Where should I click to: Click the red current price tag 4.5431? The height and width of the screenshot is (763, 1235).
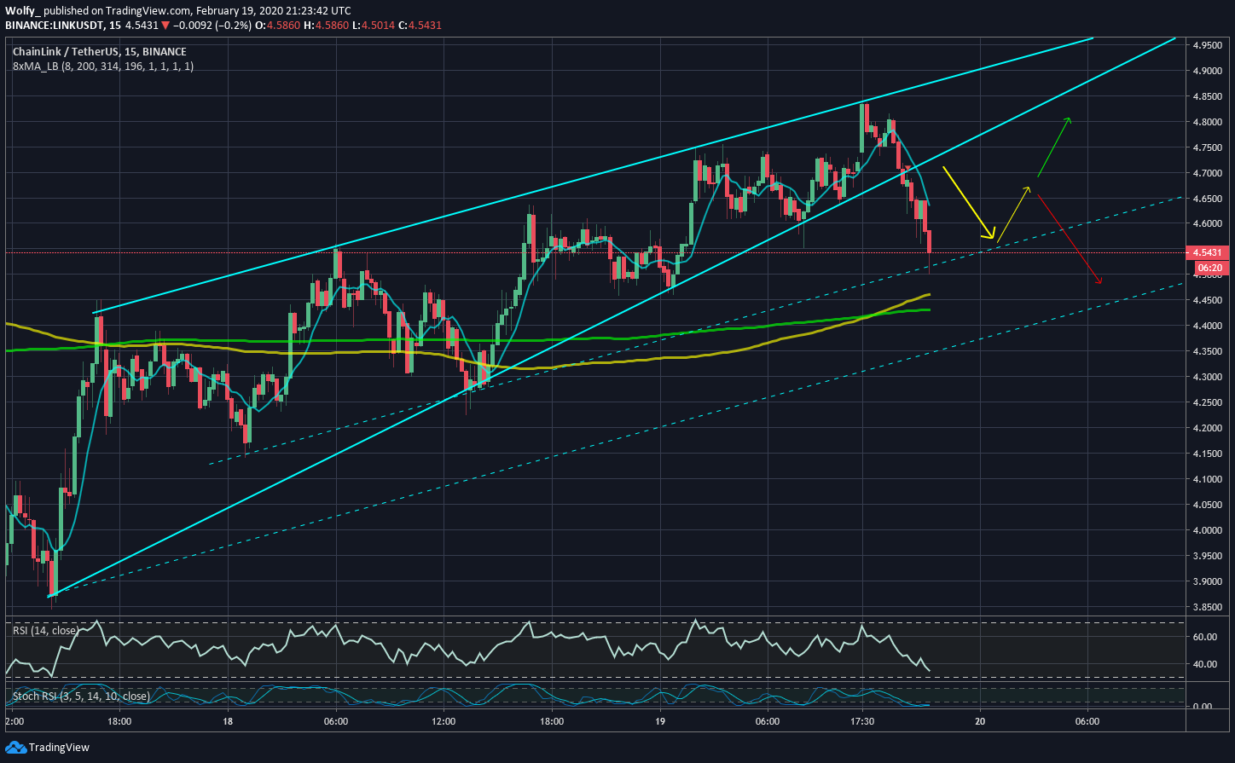(x=1208, y=252)
